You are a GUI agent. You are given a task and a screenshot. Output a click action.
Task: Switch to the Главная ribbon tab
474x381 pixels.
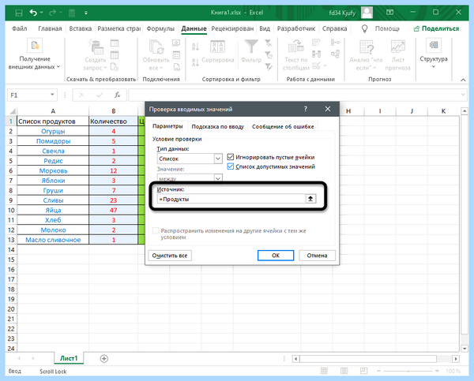50,28
